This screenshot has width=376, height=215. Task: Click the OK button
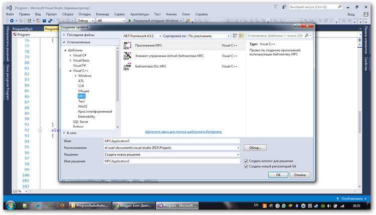[x=278, y=175]
